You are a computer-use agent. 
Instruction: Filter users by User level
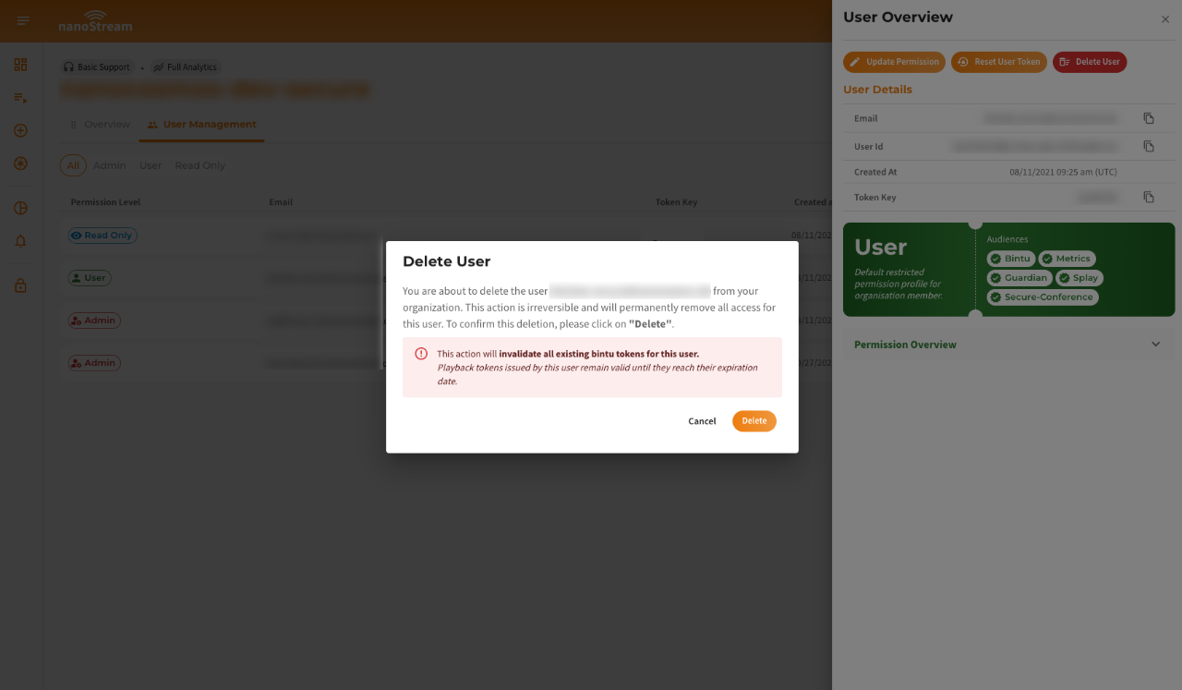tap(151, 165)
